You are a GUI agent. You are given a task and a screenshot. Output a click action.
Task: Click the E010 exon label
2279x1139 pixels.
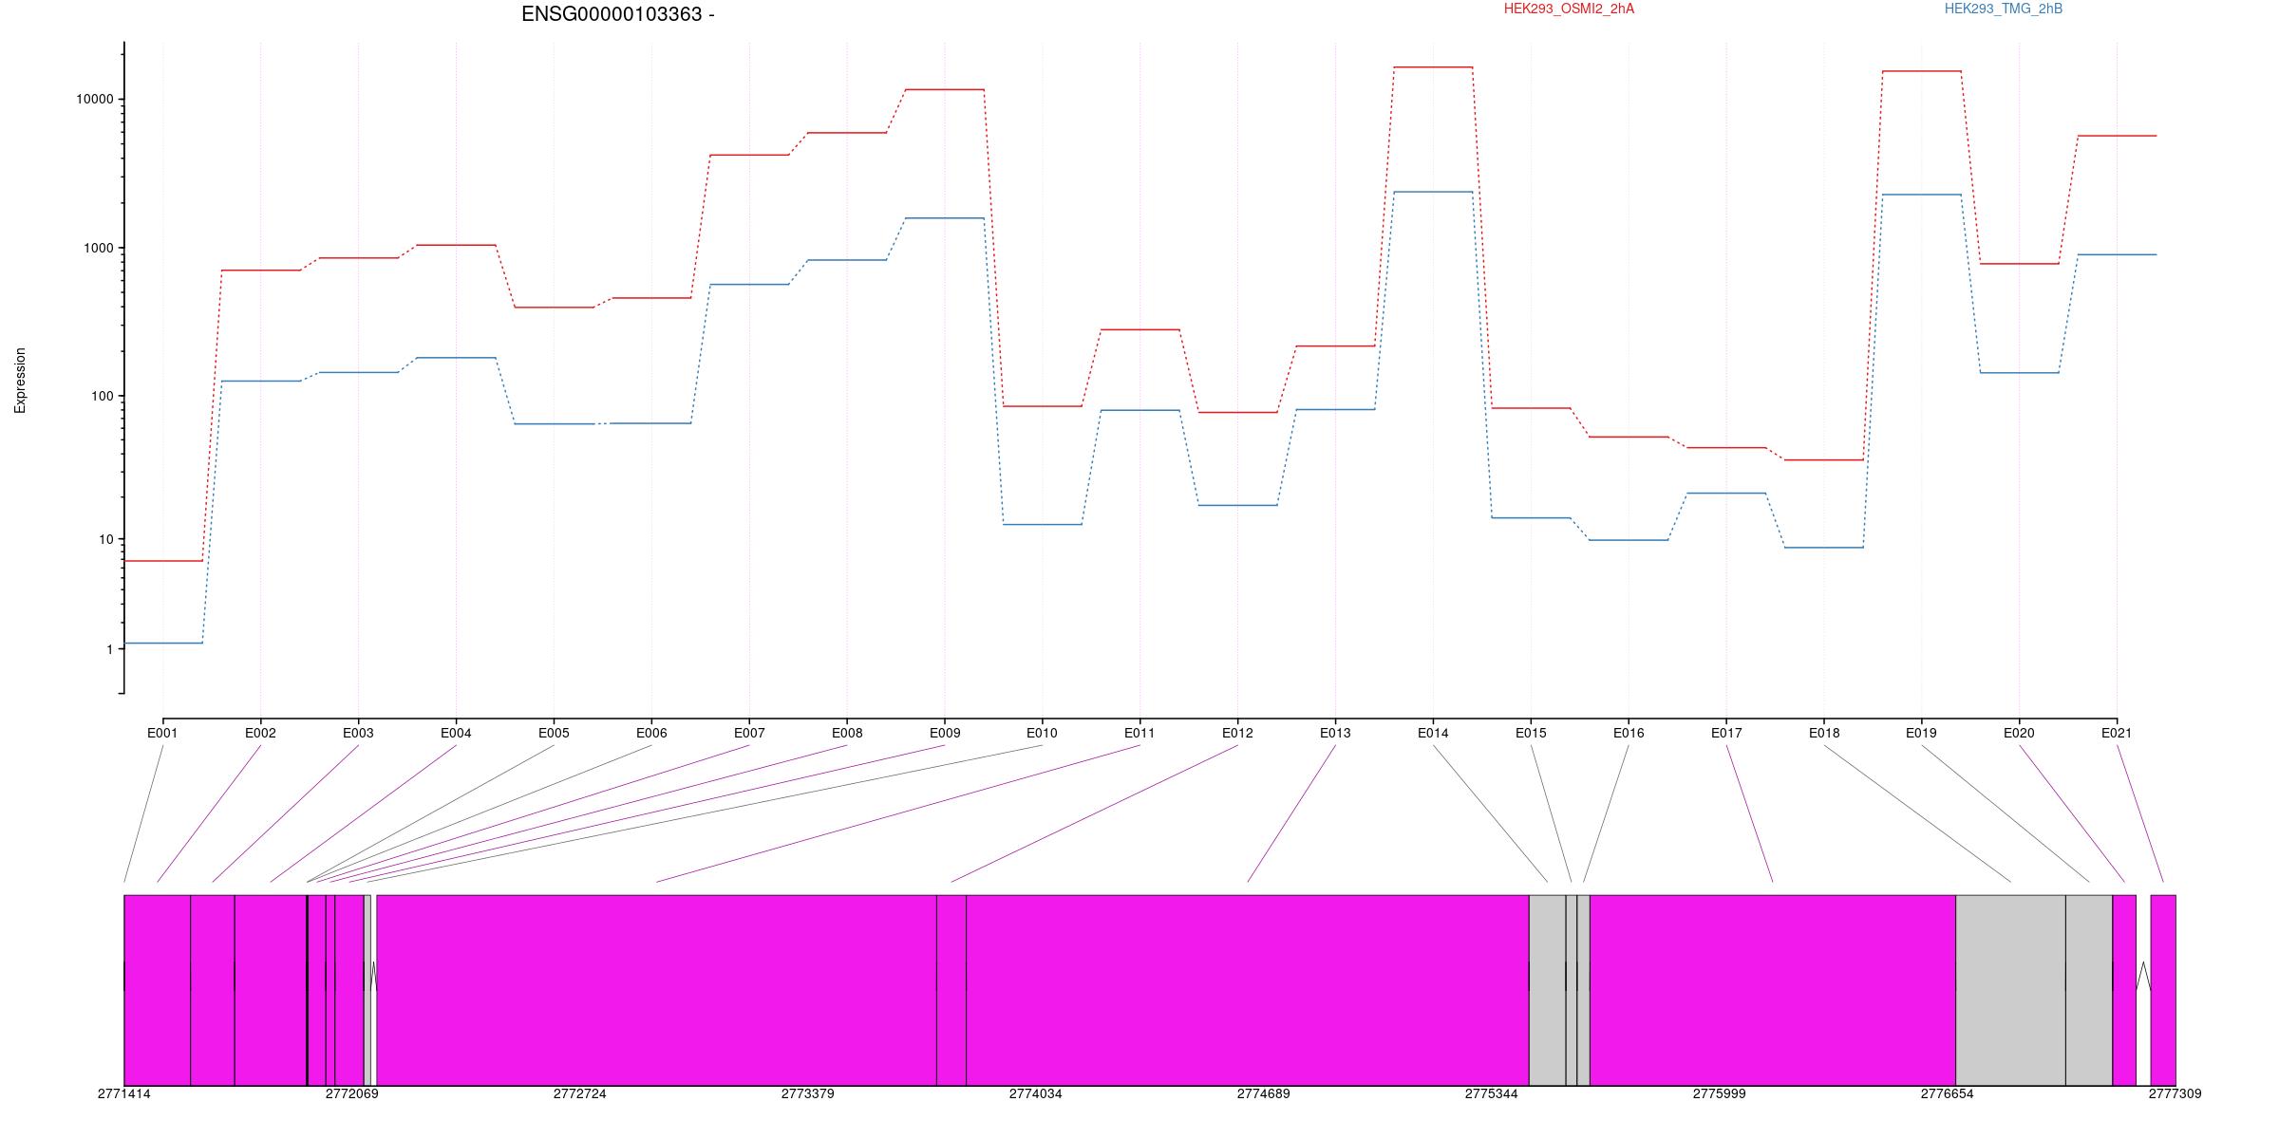pos(1042,733)
